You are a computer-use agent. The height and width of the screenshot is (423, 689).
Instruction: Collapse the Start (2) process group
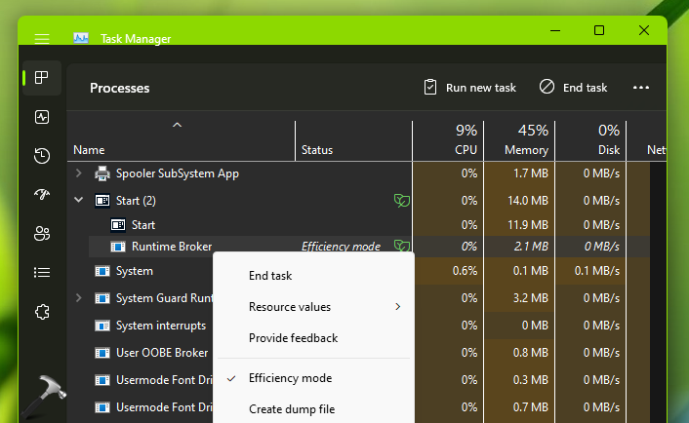click(78, 200)
